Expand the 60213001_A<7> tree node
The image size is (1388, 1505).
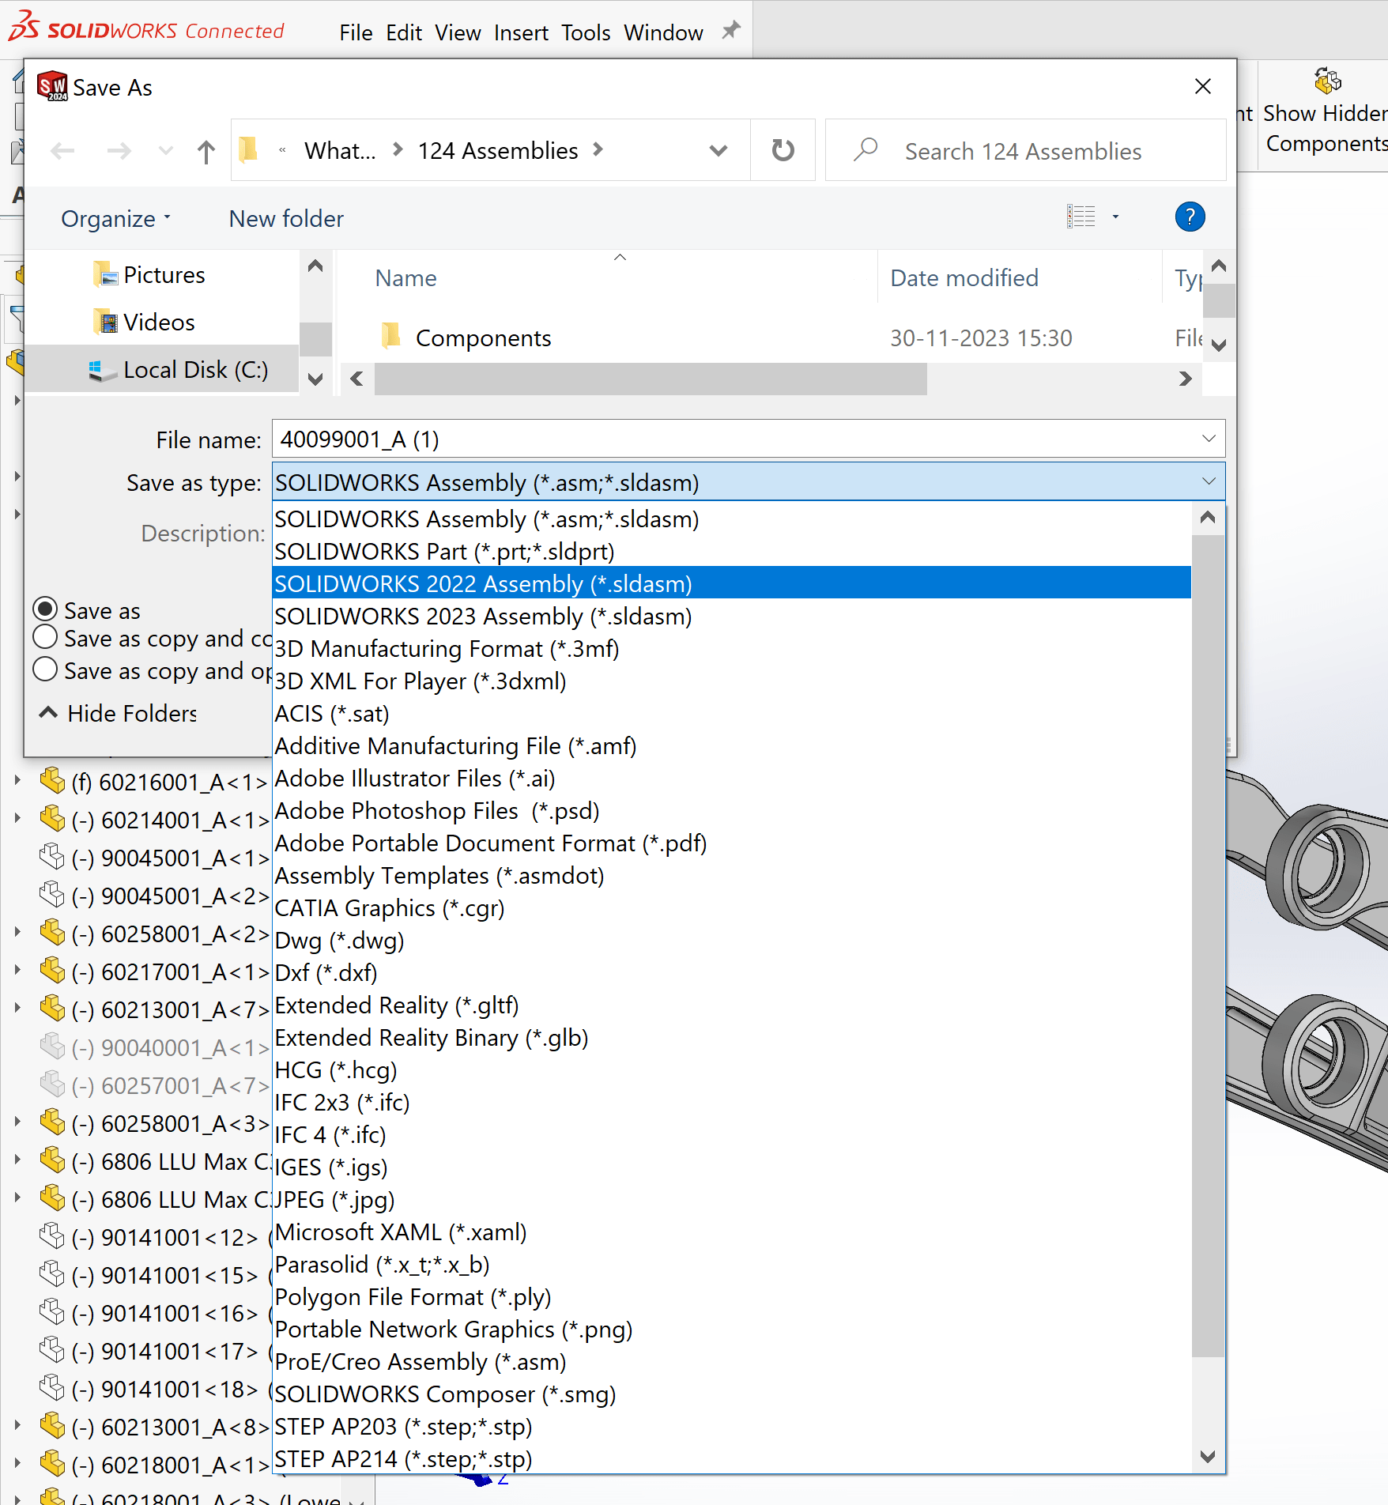tap(17, 1008)
